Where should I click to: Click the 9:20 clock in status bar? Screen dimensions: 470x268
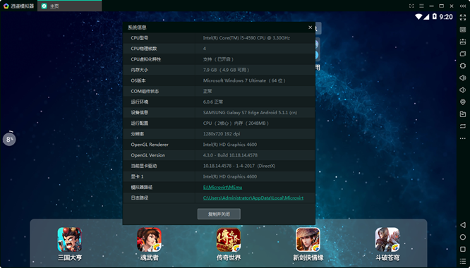pos(446,17)
